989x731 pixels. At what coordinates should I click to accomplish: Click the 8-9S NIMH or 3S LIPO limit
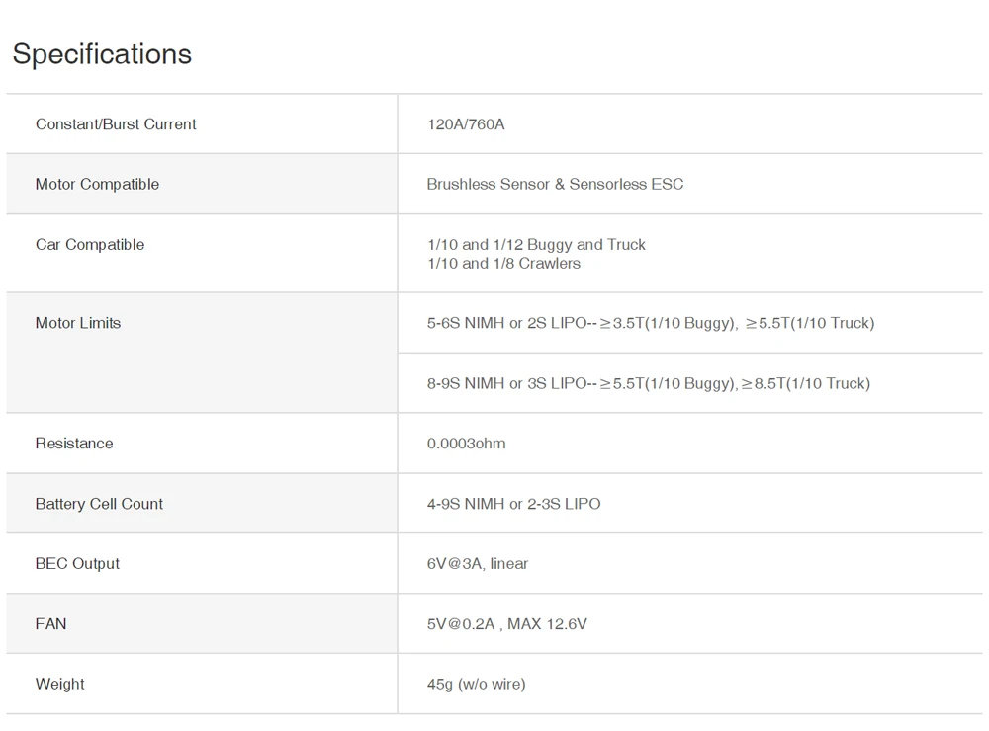649,383
